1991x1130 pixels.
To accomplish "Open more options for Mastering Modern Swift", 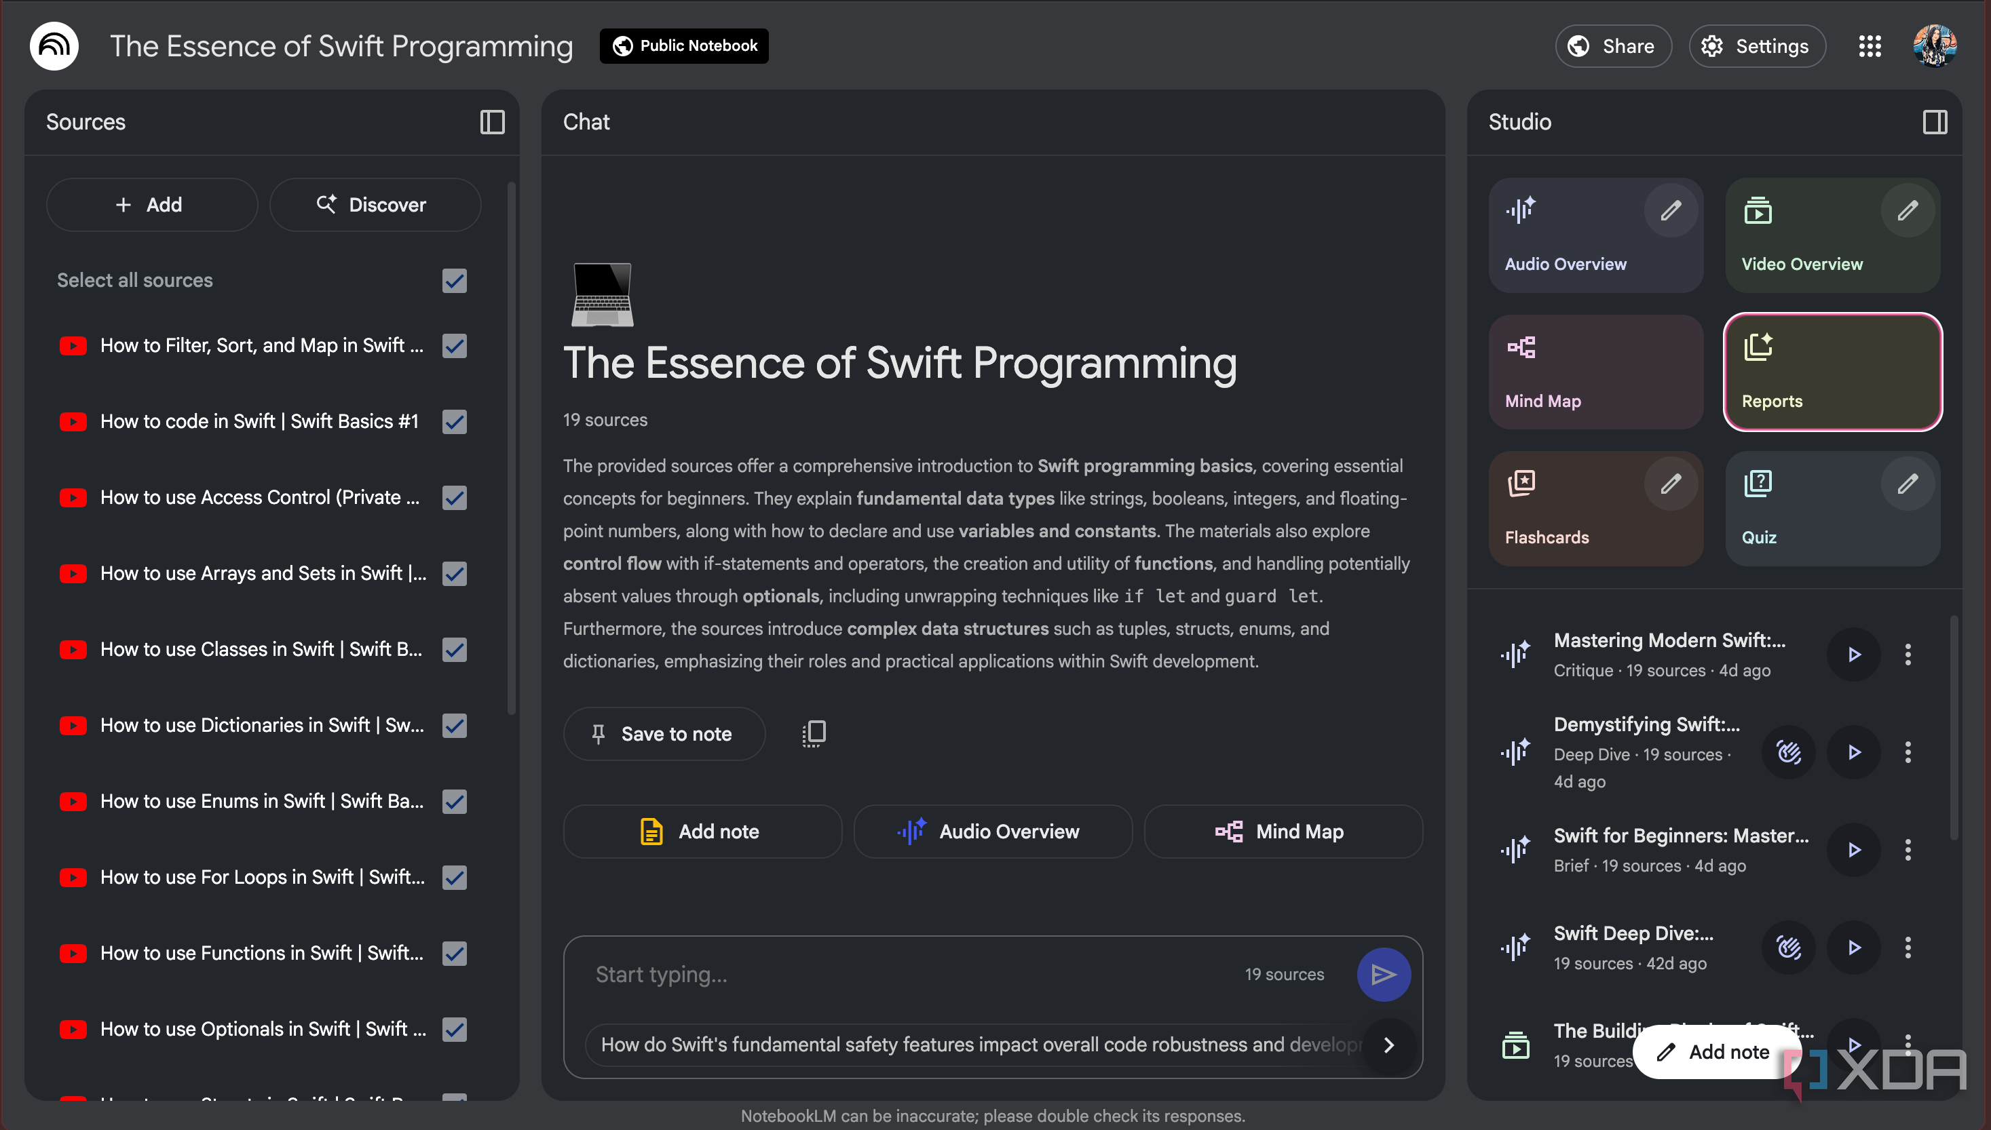I will (1907, 655).
